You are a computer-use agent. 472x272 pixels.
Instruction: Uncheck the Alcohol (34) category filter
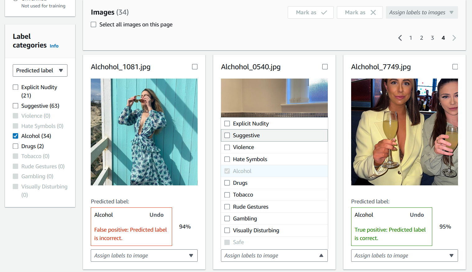16,136
